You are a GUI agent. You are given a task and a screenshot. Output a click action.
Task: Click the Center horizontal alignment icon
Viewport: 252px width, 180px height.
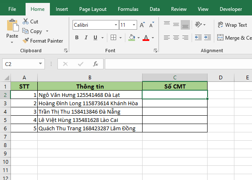coord(176,38)
